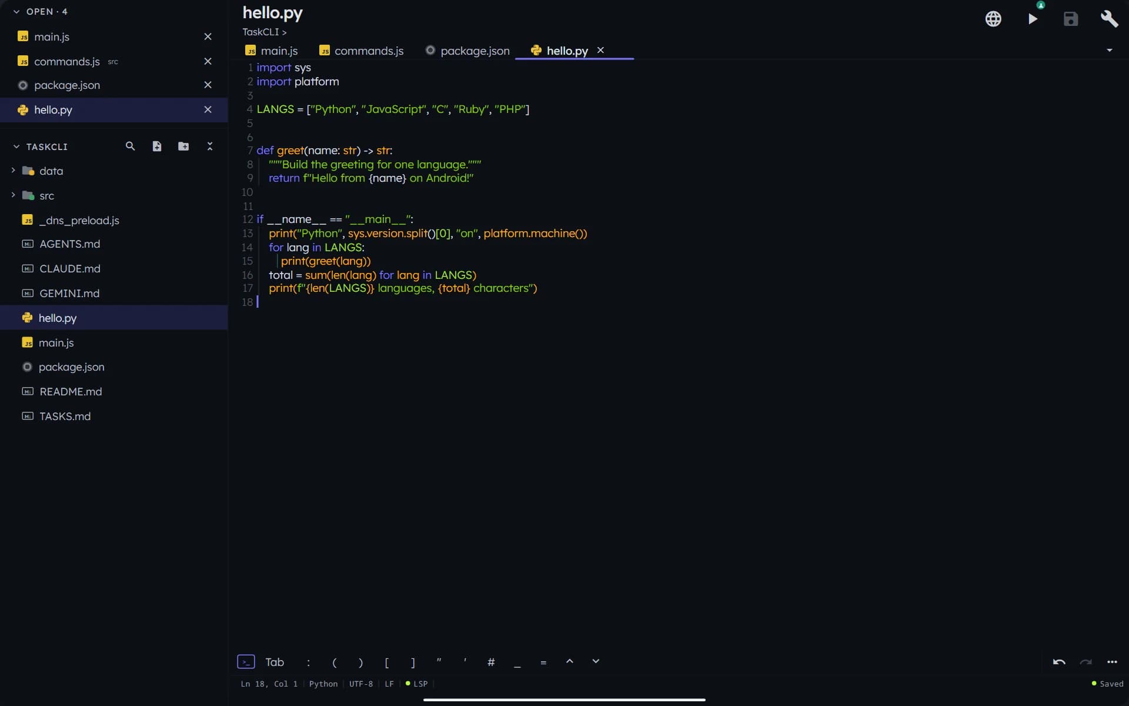Close the hello.py editor tab
This screenshot has height=706, width=1129.
click(600, 50)
